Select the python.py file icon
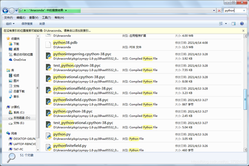 pos(49,136)
